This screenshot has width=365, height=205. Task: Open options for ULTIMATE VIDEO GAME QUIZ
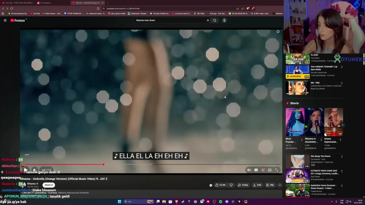click(x=342, y=171)
